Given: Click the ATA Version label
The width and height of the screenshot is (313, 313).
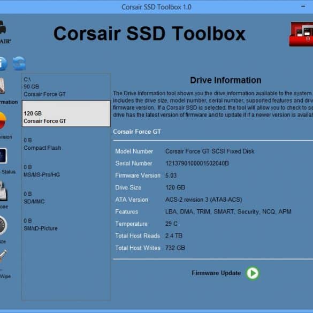Looking at the screenshot, I should tap(132, 200).
